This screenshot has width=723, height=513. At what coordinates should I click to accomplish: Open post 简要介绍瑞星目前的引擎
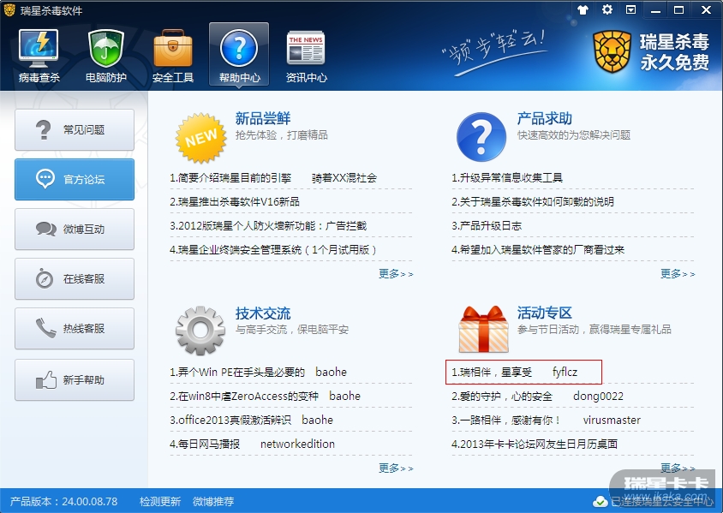(230, 178)
